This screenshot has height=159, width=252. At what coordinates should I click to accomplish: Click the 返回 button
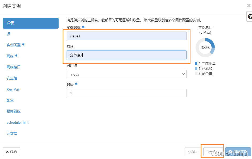click(192, 151)
